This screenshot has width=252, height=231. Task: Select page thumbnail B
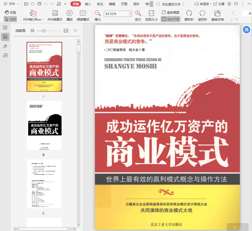click(44, 125)
